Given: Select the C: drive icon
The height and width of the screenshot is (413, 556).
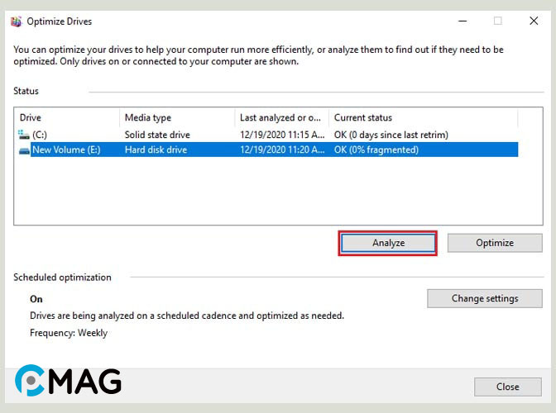Looking at the screenshot, I should [24, 135].
